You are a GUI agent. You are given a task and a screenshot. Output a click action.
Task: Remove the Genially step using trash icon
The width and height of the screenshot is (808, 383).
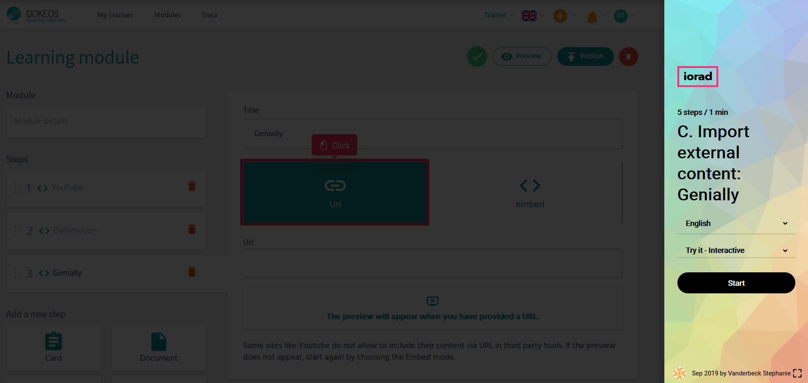192,272
